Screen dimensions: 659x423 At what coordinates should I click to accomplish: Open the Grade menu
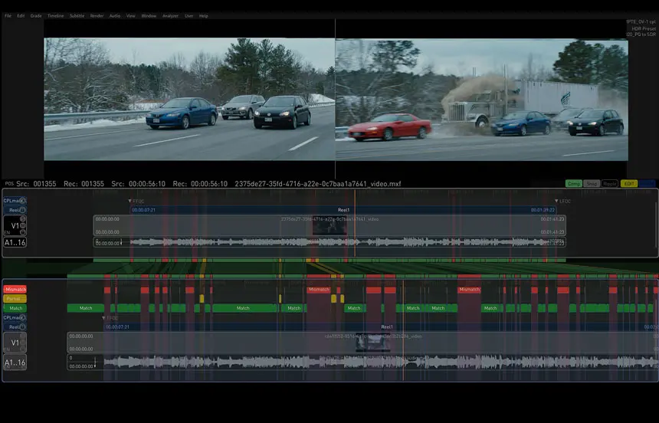click(36, 16)
